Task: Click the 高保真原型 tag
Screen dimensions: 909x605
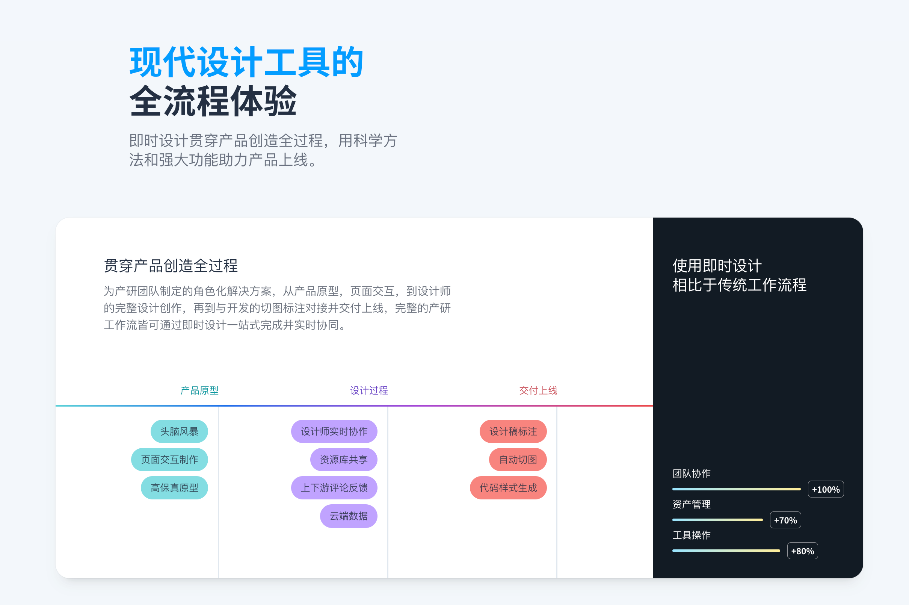Action: coord(174,488)
